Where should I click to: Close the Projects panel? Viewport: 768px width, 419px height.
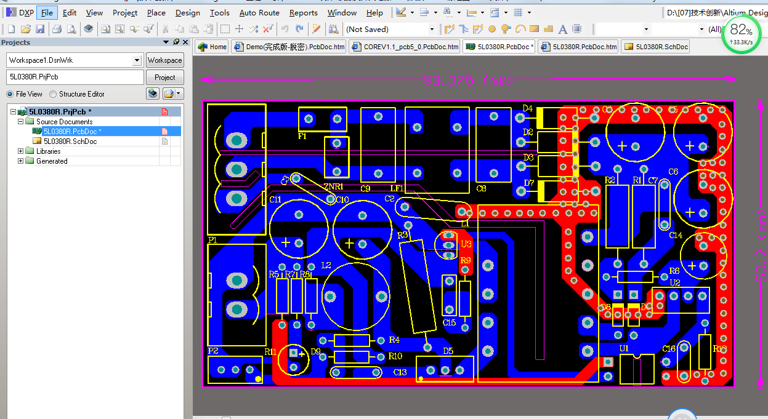[185, 42]
